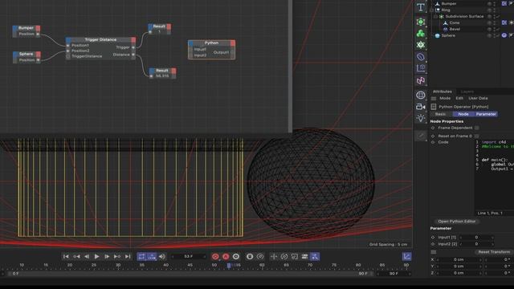Switch to the Layers tab
This screenshot has width=514, height=289.
tap(467, 92)
